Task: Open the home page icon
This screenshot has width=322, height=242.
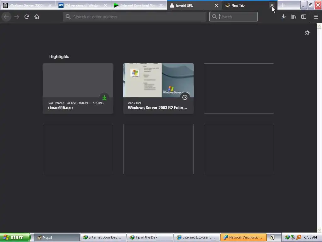Action: point(37,17)
